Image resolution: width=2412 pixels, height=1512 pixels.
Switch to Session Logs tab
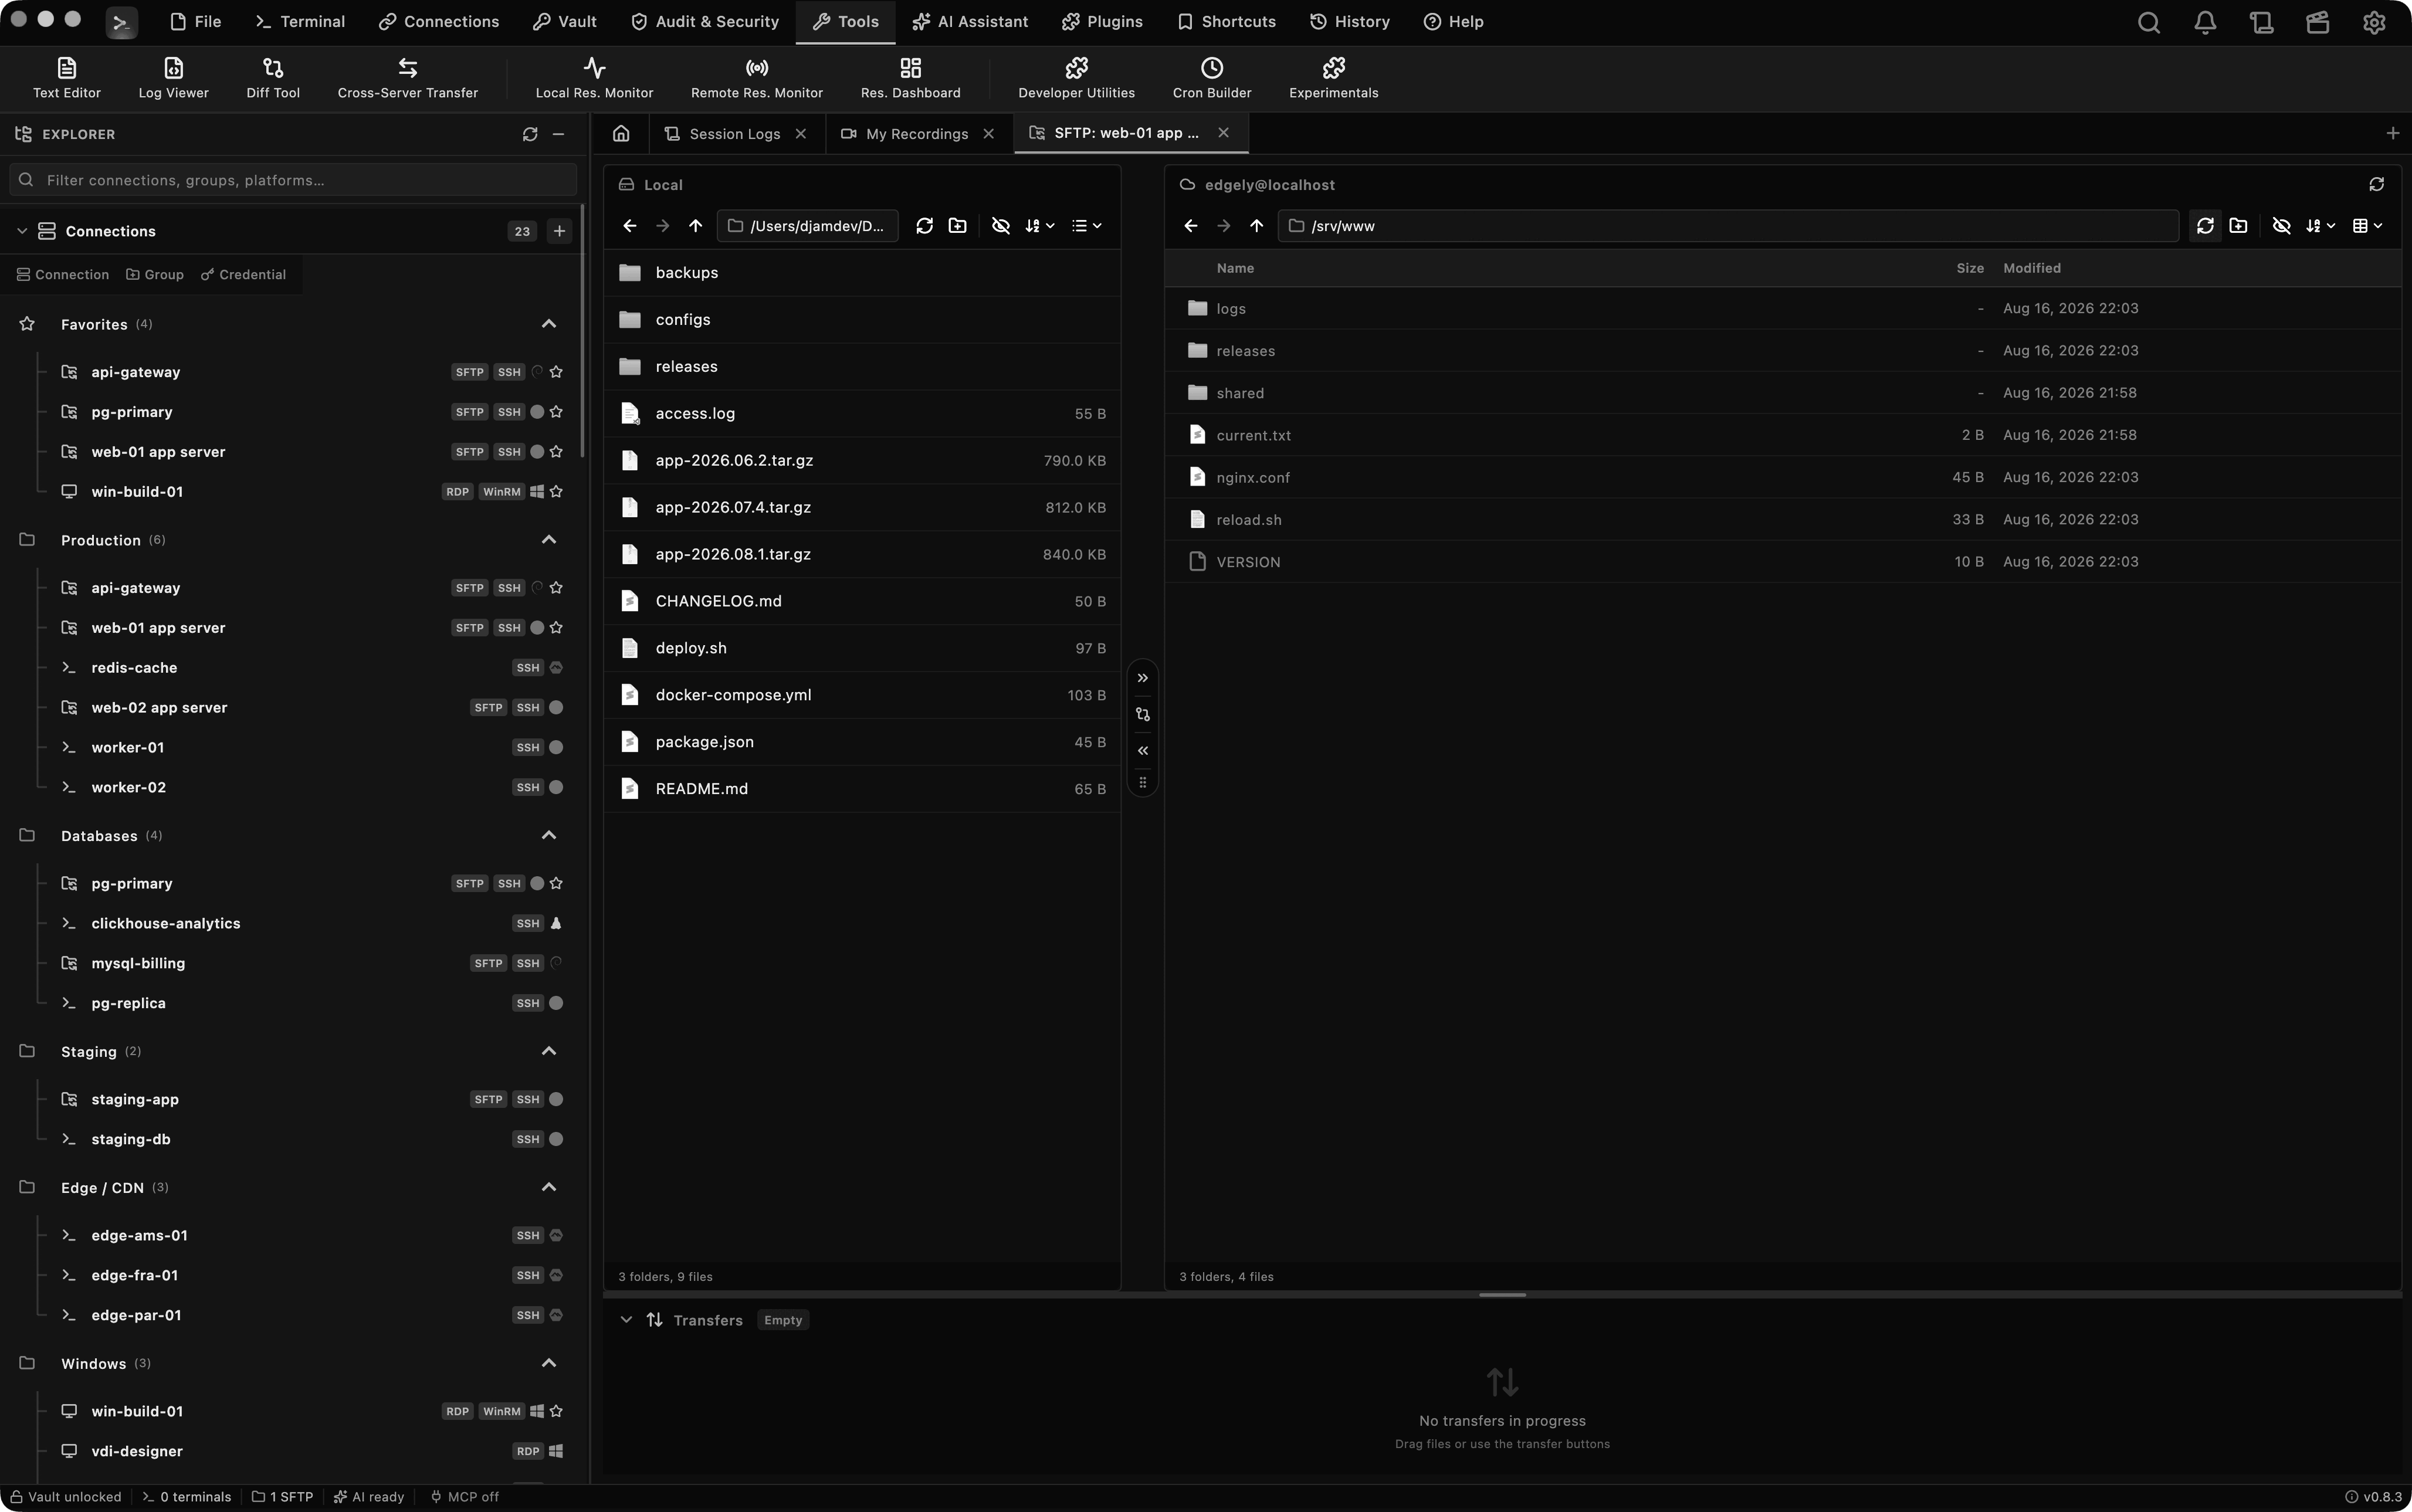[736, 134]
